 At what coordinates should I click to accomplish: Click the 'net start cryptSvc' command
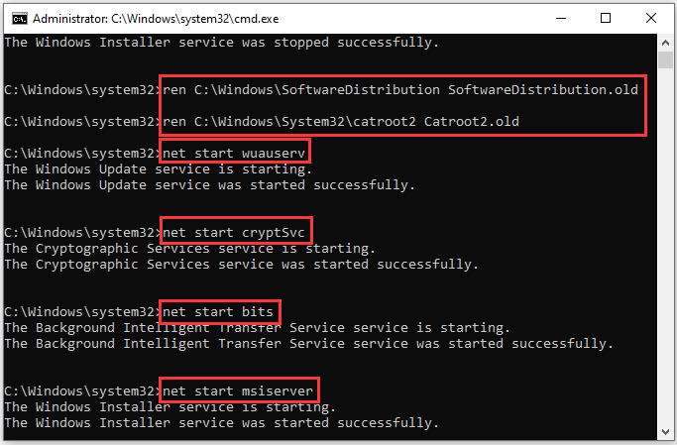coord(238,232)
